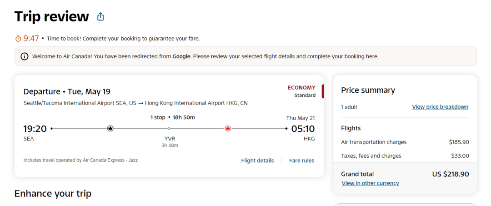The height and width of the screenshot is (206, 491).
Task: Click the YVR layover airport code
Action: coord(170,139)
